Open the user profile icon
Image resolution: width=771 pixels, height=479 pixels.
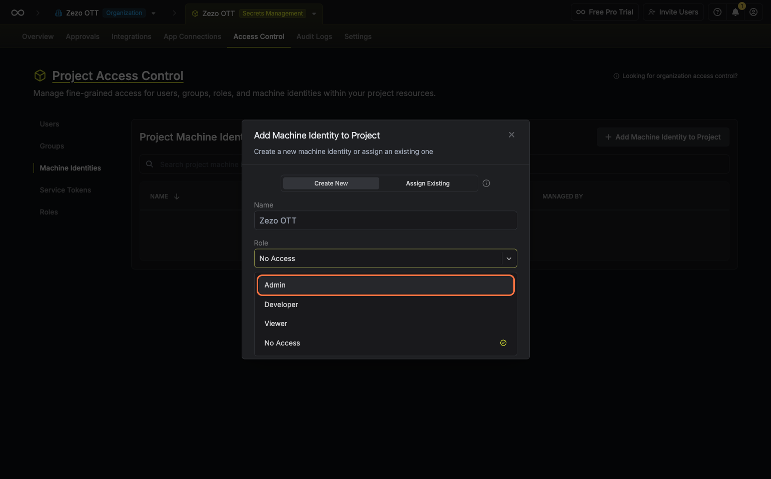[x=753, y=12]
